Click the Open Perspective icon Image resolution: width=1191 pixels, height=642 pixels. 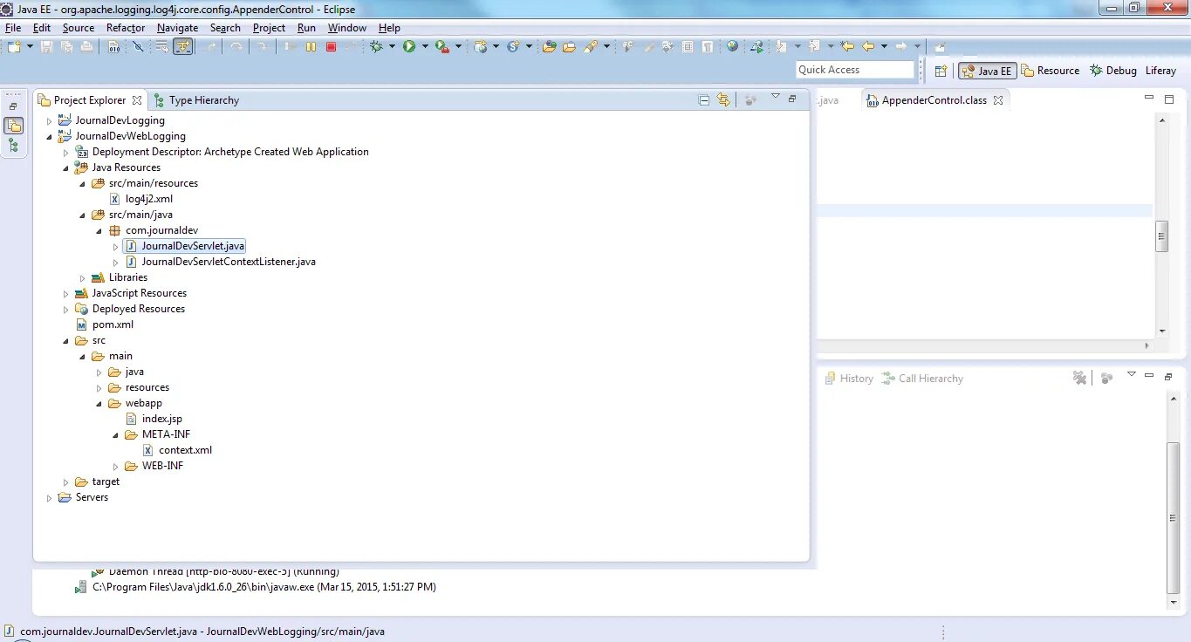coord(941,71)
